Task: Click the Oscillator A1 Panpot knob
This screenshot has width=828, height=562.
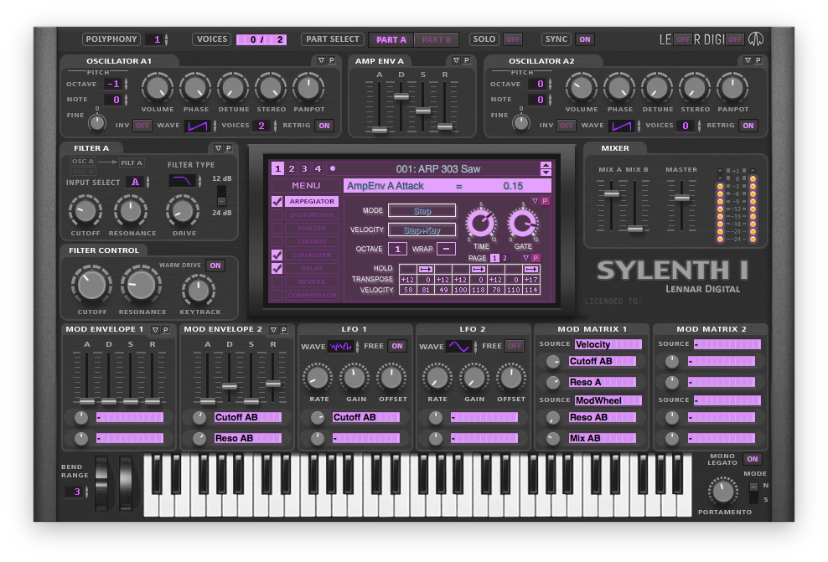Action: tap(308, 88)
